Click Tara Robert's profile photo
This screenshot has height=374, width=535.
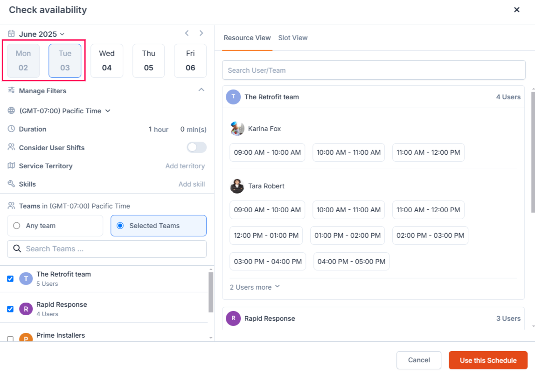coord(237,186)
